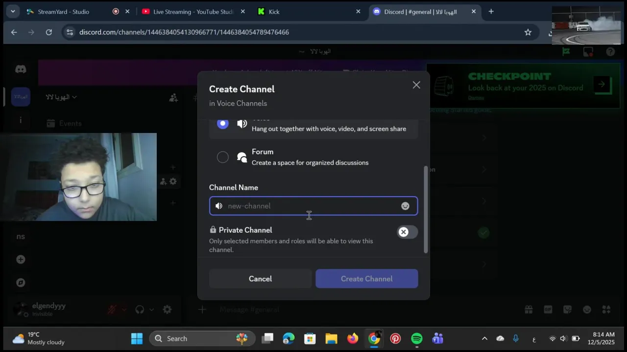This screenshot has width=627, height=352.
Task: Select the blue server icon in sidebar
Action: 21,97
